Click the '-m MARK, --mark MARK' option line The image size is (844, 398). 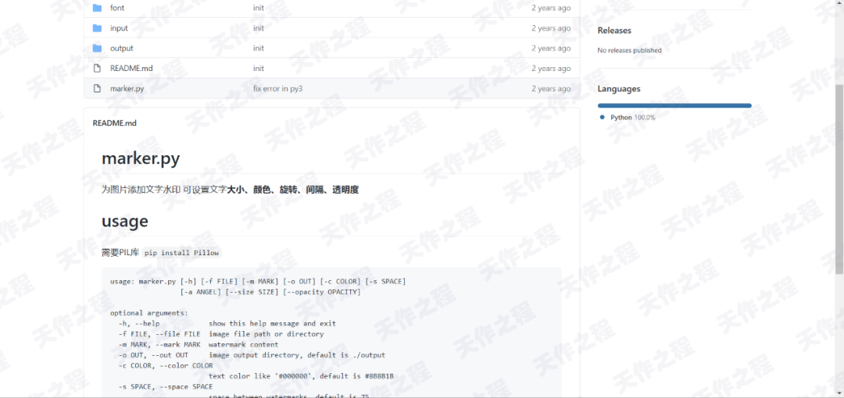pos(198,345)
